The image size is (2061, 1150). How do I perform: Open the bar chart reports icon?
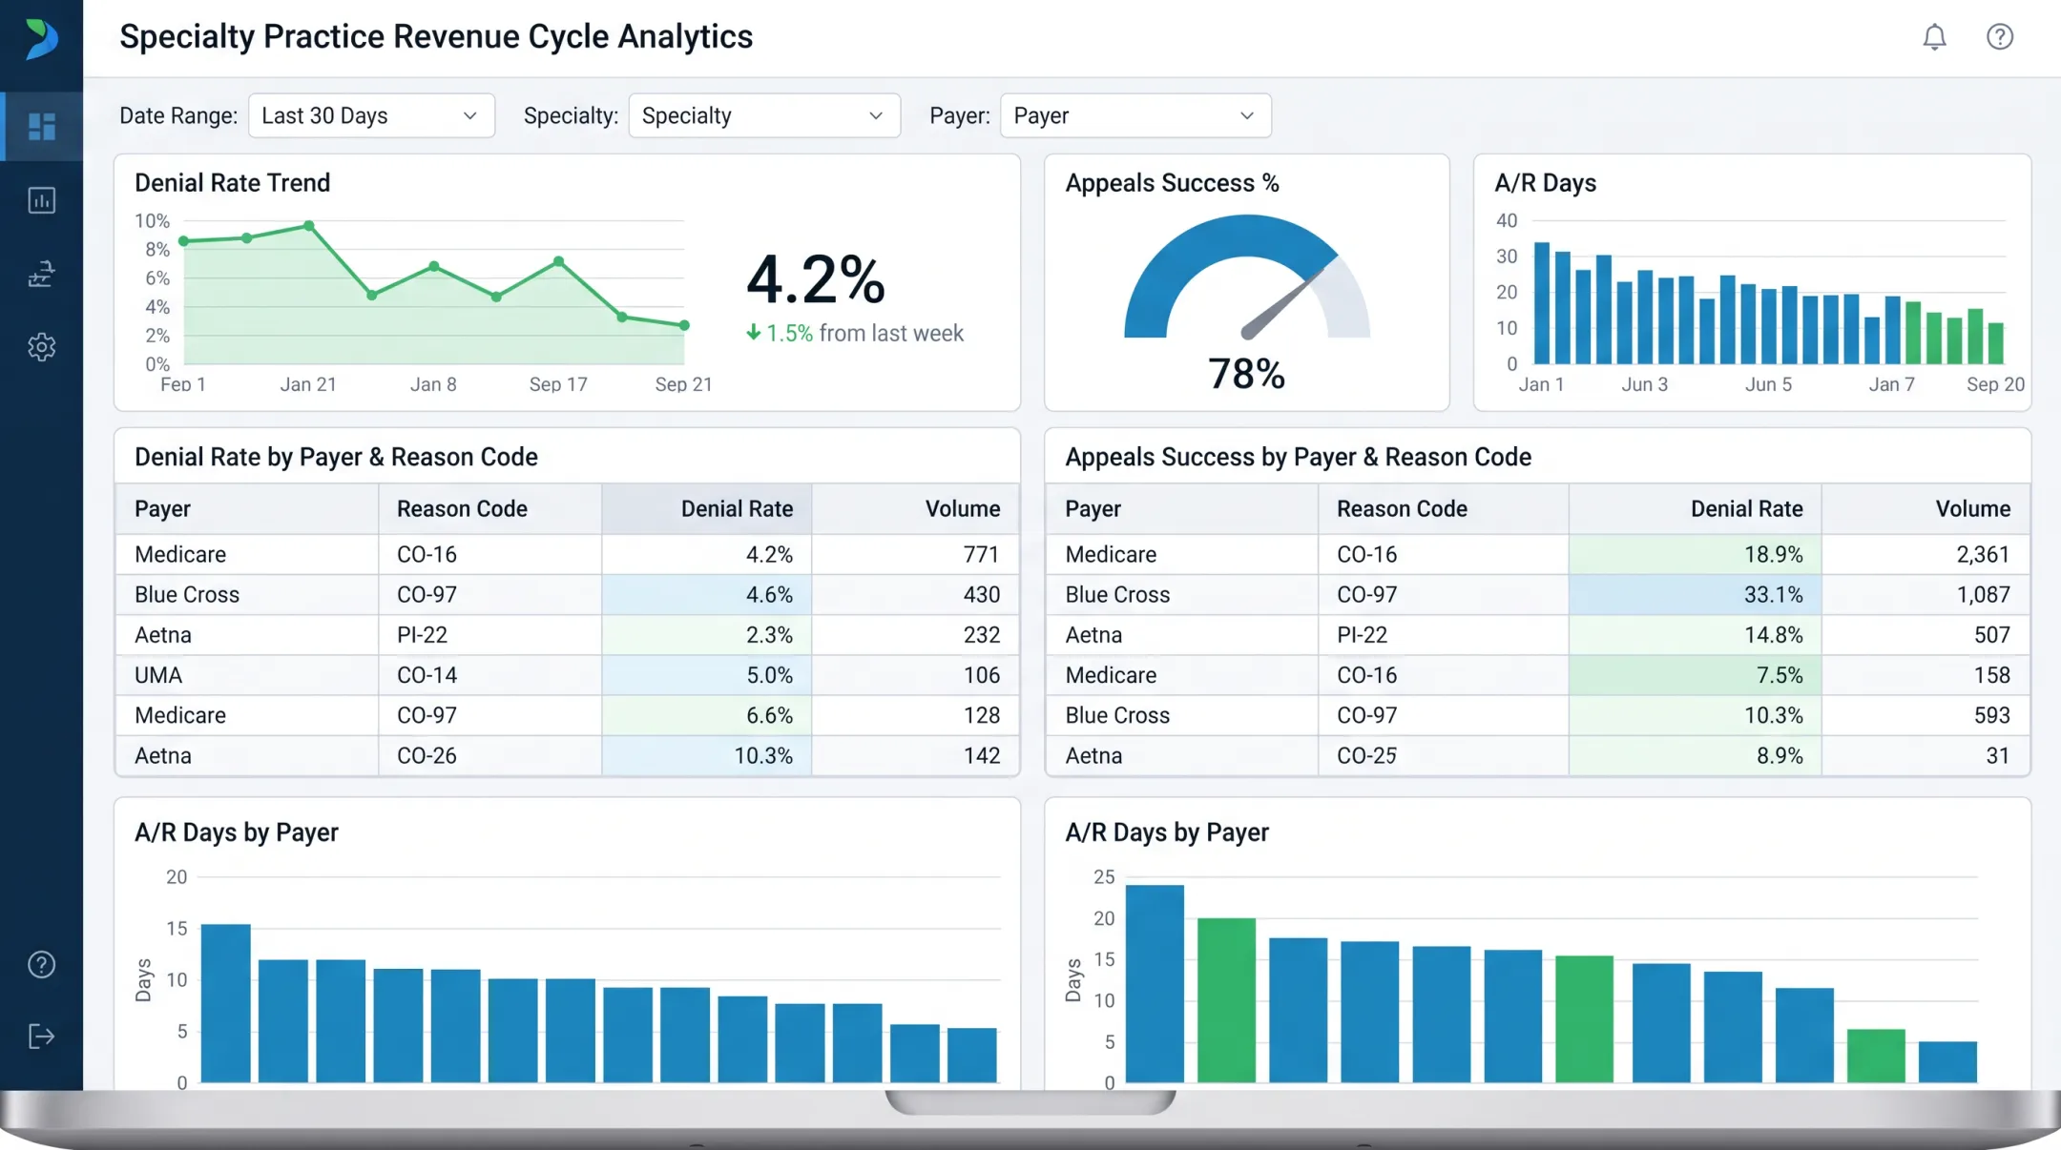click(x=41, y=200)
